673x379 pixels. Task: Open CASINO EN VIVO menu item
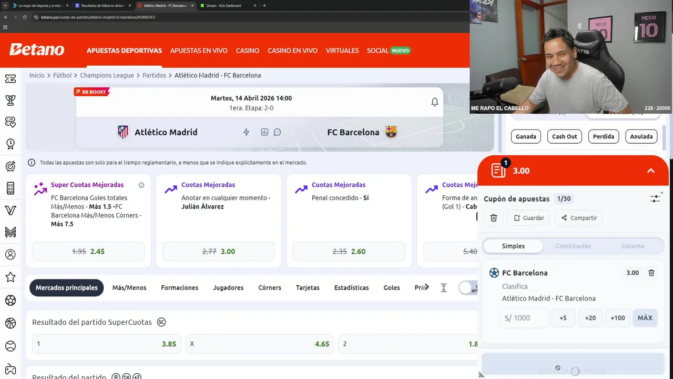click(x=292, y=51)
